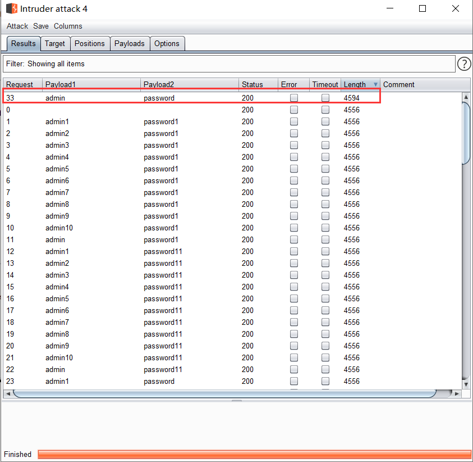The image size is (473, 462).
Task: Click the filter bar showing all items
Action: pyautogui.click(x=229, y=64)
